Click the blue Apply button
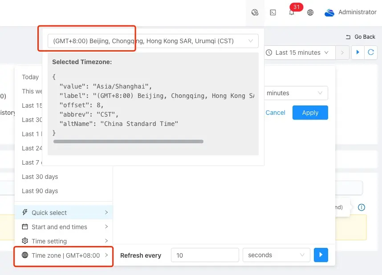 [310, 113]
